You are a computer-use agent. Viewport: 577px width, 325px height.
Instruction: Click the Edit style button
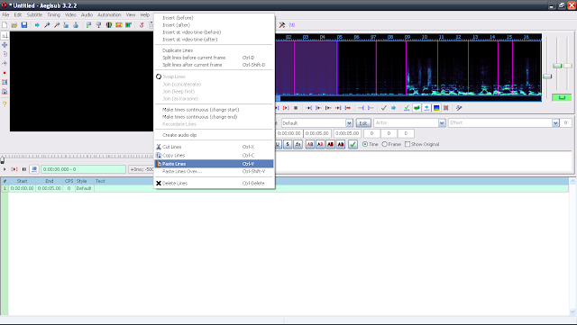coord(363,123)
